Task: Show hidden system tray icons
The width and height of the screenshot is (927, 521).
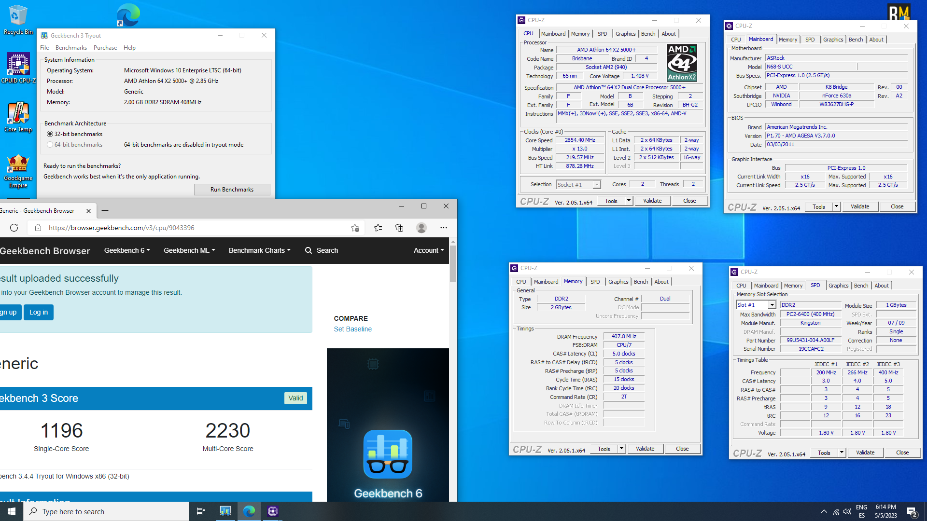Action: pos(824,511)
